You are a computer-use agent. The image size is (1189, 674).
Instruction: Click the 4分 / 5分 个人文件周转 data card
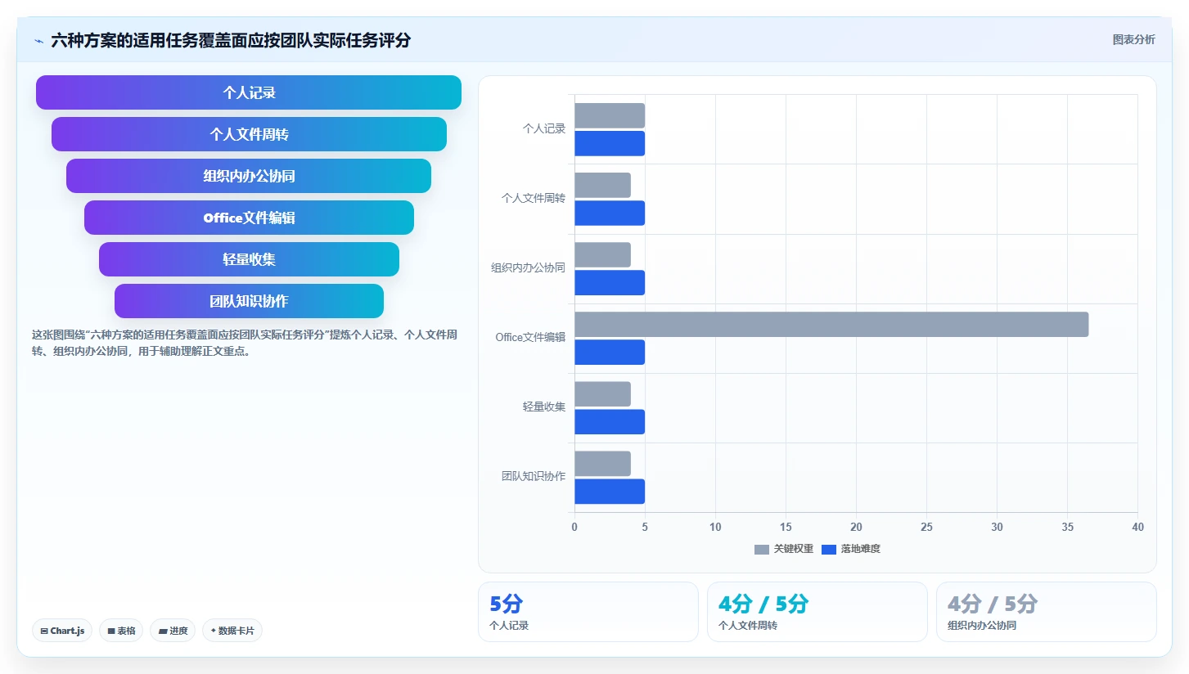click(817, 612)
